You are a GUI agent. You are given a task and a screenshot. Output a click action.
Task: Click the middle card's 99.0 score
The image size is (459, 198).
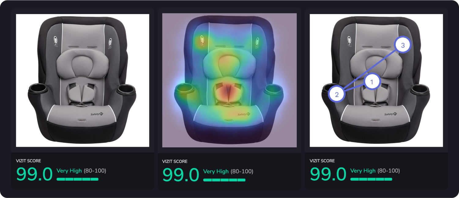[x=181, y=175]
